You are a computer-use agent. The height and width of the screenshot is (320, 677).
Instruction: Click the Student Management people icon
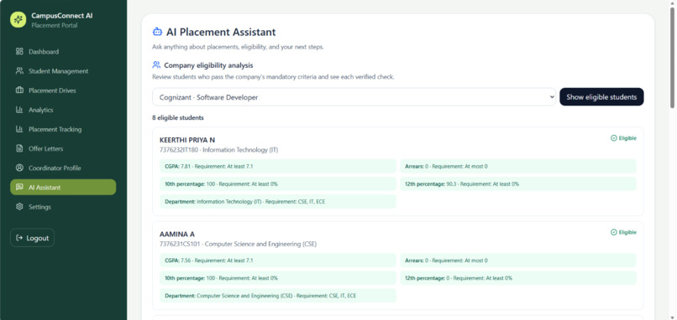[19, 70]
